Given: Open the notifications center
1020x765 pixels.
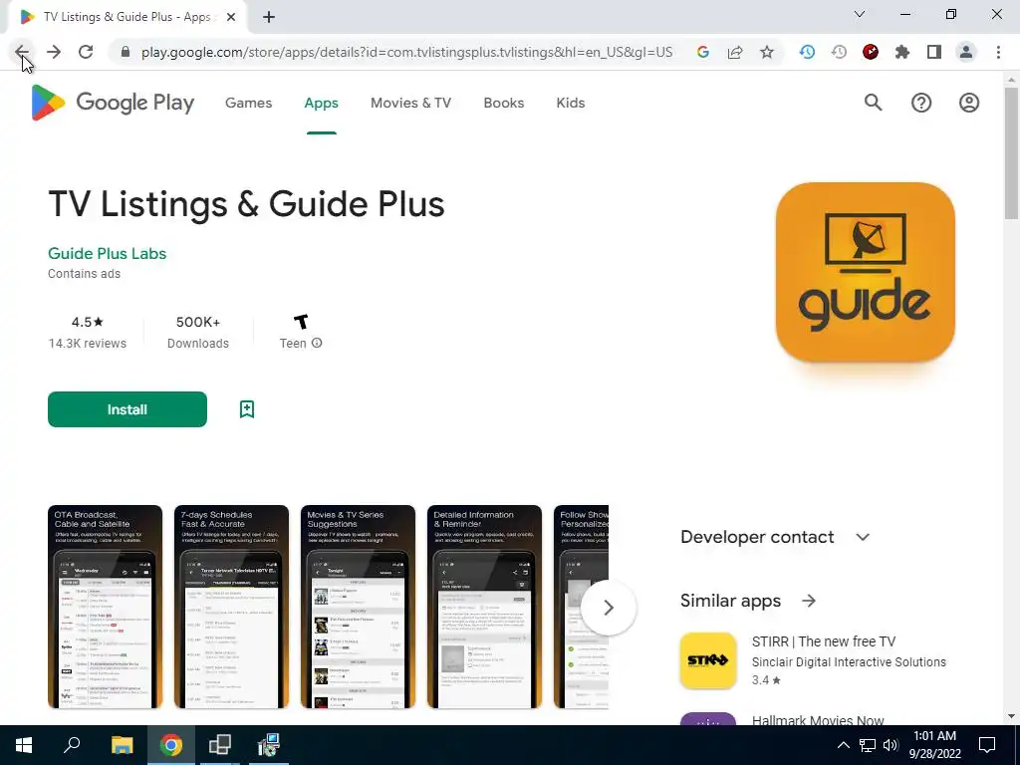Looking at the screenshot, I should [987, 745].
